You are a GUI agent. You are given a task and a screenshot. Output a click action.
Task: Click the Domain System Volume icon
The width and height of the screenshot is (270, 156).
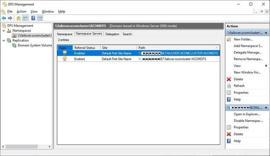click(x=14, y=45)
